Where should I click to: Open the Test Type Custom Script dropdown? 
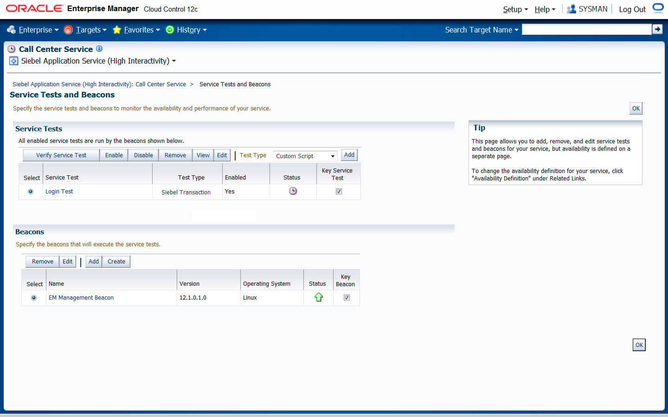(x=305, y=156)
